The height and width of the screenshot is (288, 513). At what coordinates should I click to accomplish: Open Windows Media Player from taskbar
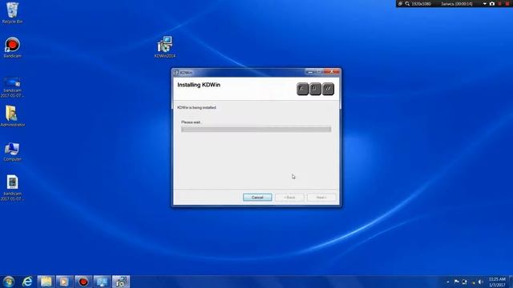[64, 282]
